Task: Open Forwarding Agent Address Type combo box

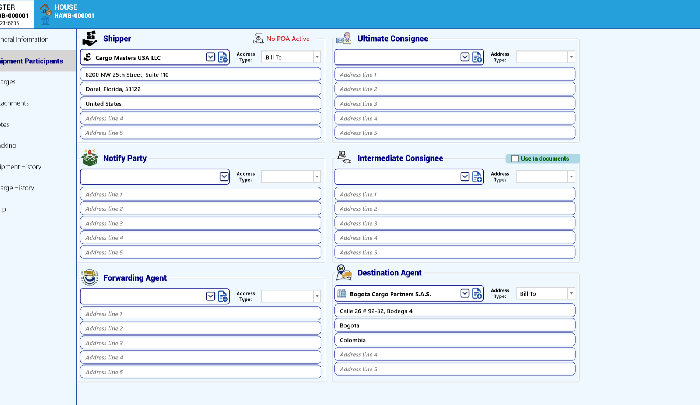Action: 291,296
